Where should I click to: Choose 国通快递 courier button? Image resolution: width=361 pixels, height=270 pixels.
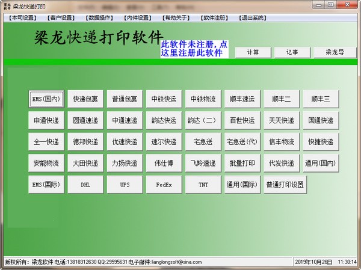(321, 120)
